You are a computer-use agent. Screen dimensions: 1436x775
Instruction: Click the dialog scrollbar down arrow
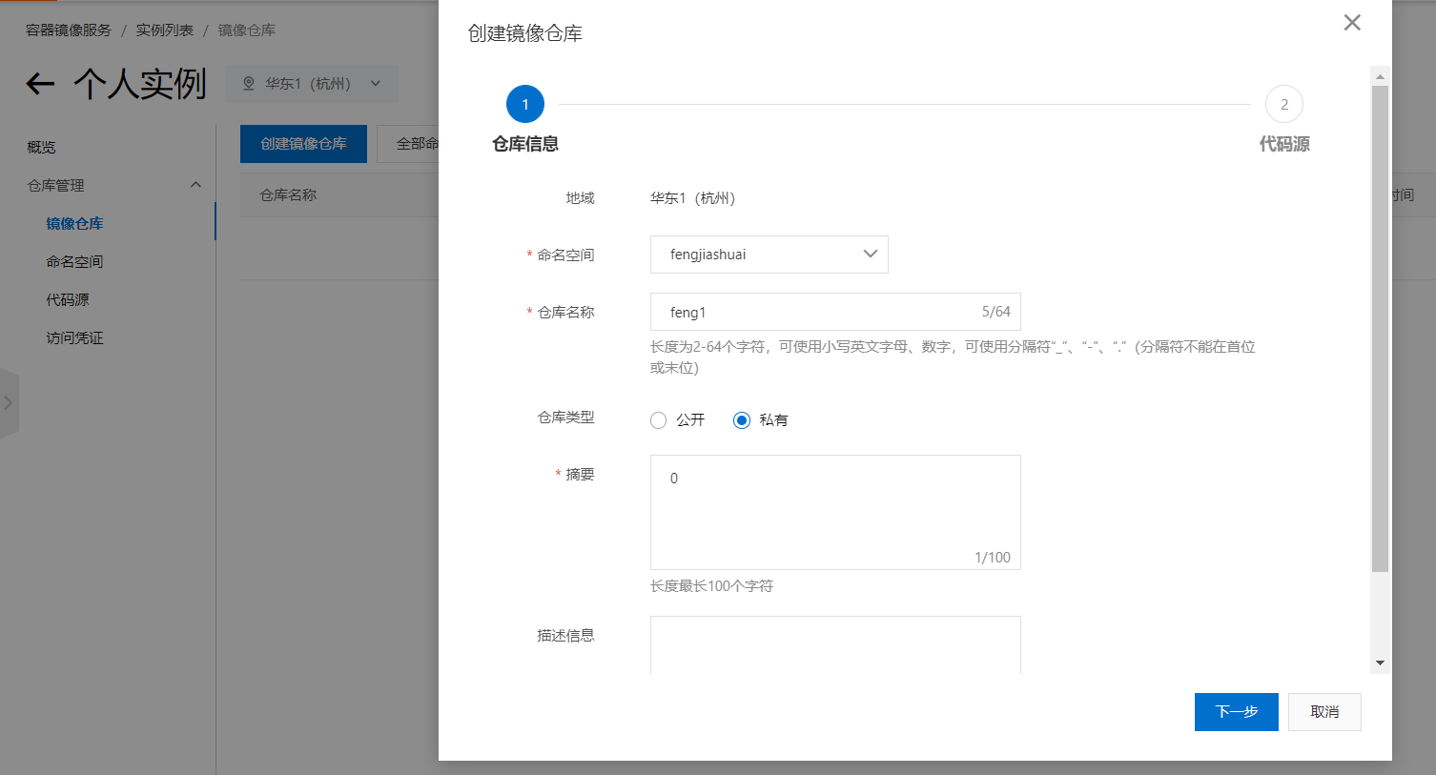point(1380,663)
